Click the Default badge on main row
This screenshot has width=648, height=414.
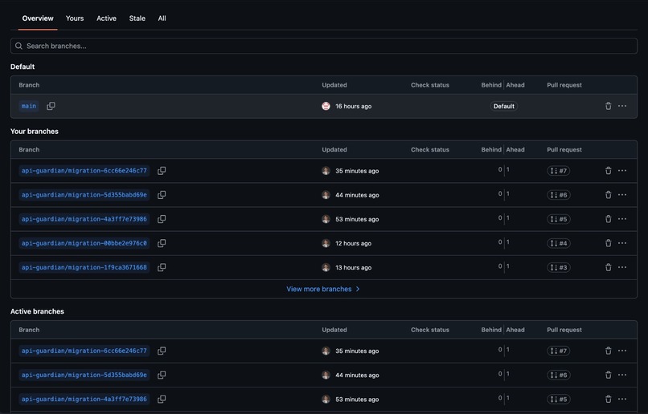point(504,106)
